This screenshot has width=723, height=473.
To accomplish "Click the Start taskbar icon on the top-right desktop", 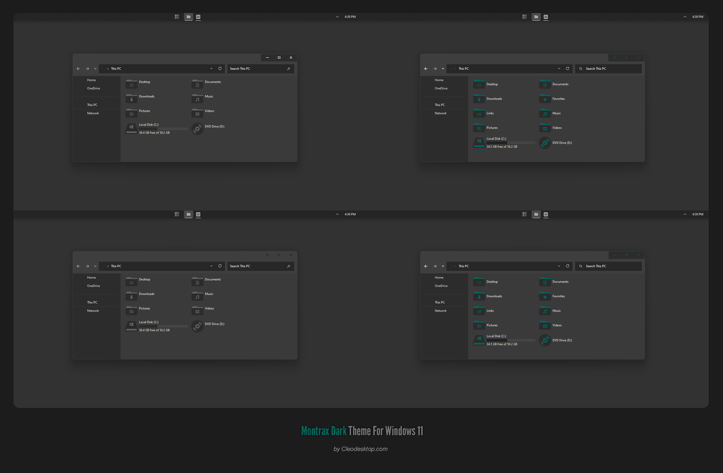I will click(524, 17).
